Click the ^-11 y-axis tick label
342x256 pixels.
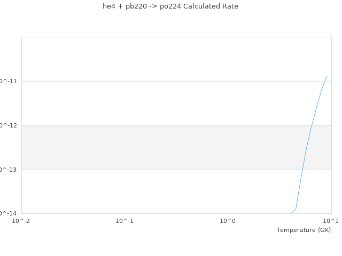tap(9, 81)
